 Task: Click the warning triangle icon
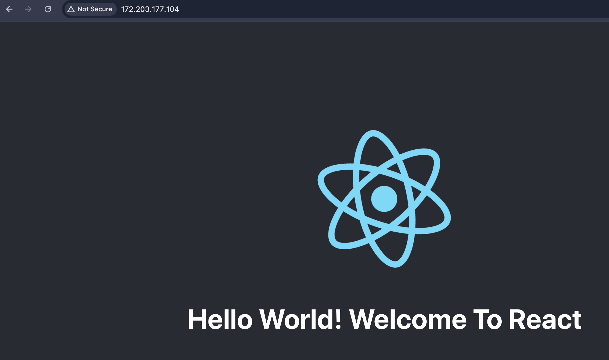(71, 9)
